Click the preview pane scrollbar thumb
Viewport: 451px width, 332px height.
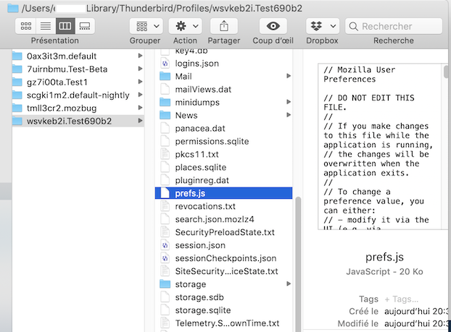(446, 72)
